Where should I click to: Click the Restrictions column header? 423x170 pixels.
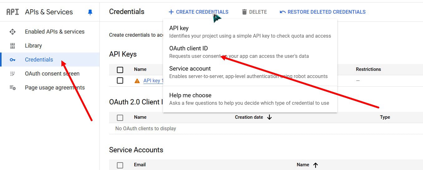[x=368, y=69]
